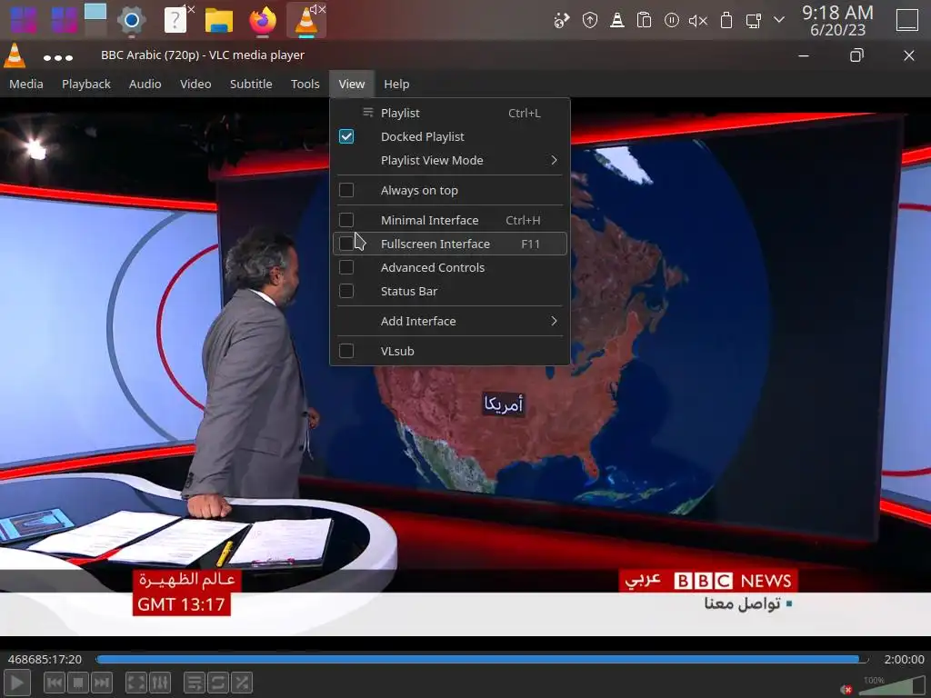Open network globe tray icon
This screenshot has width=931, height=698.
(x=562, y=21)
